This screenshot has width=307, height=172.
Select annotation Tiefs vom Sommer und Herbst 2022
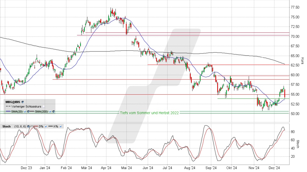(149, 113)
